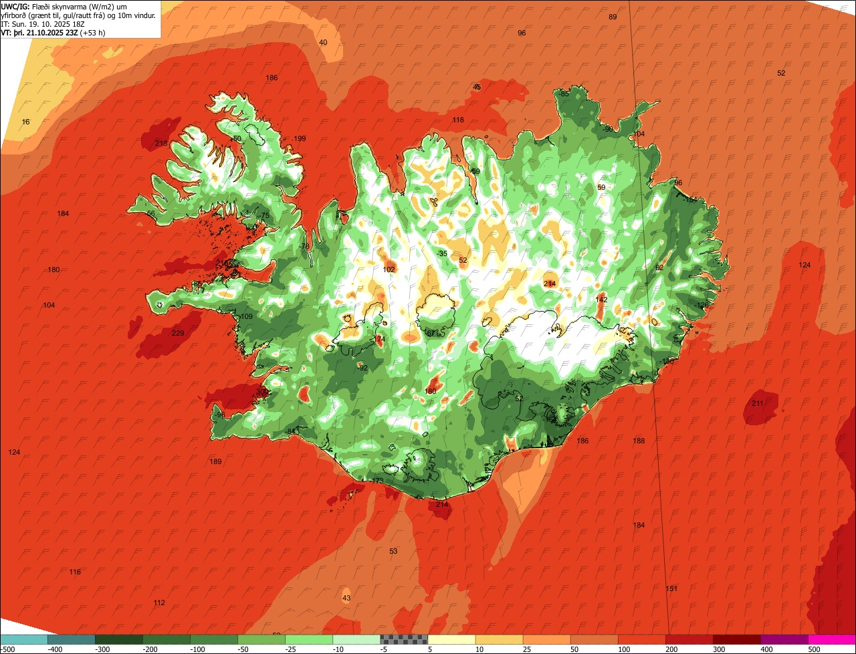The image size is (856, 654).
Task: Click the '109' value in western Iceland
Action: 247,316
